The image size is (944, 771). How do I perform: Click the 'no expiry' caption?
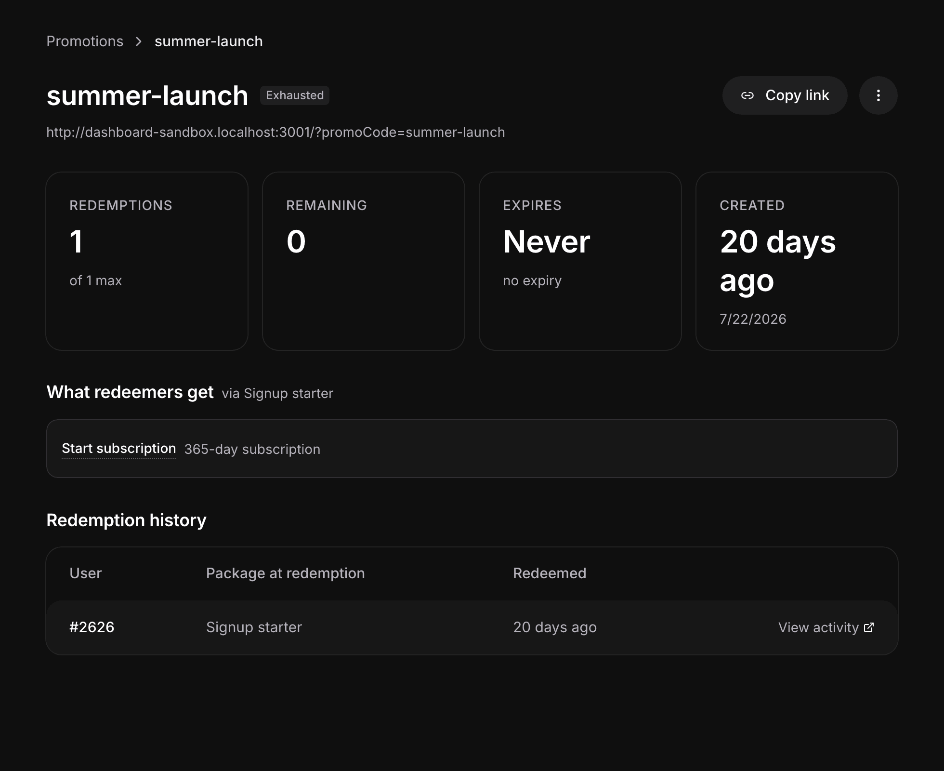pos(532,280)
